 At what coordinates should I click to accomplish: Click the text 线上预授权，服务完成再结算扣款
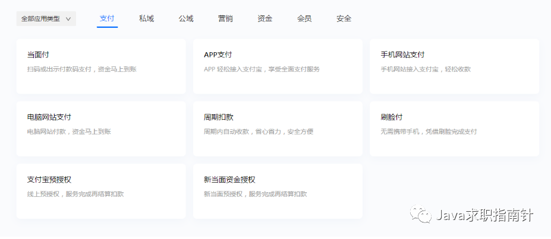pyautogui.click(x=75, y=194)
